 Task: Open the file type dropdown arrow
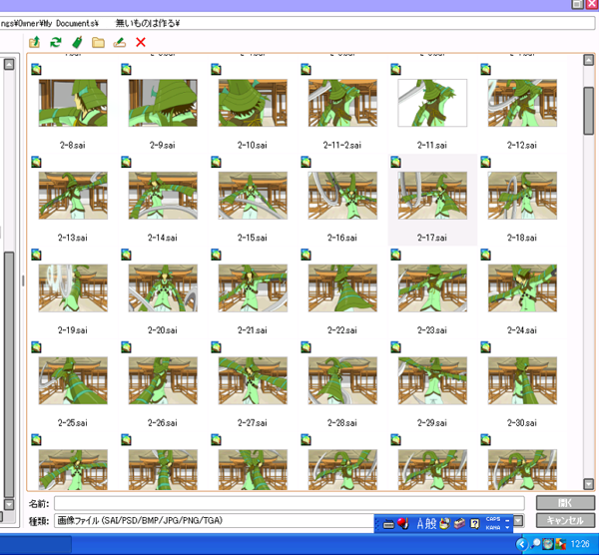518,521
